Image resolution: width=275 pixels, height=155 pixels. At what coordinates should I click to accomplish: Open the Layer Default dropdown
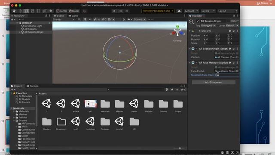[x=232, y=25]
